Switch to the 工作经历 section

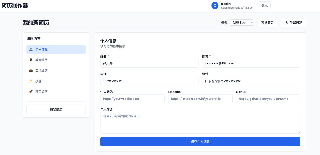tap(56, 70)
